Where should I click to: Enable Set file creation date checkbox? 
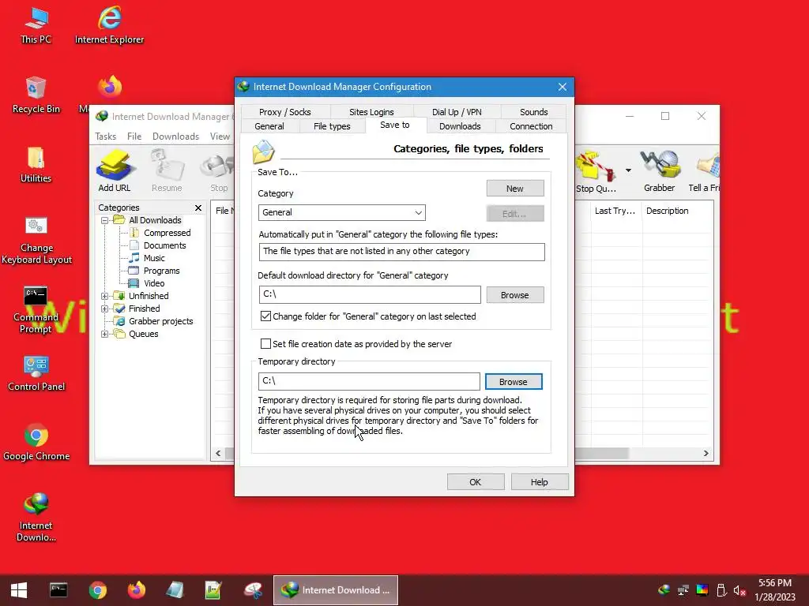265,344
